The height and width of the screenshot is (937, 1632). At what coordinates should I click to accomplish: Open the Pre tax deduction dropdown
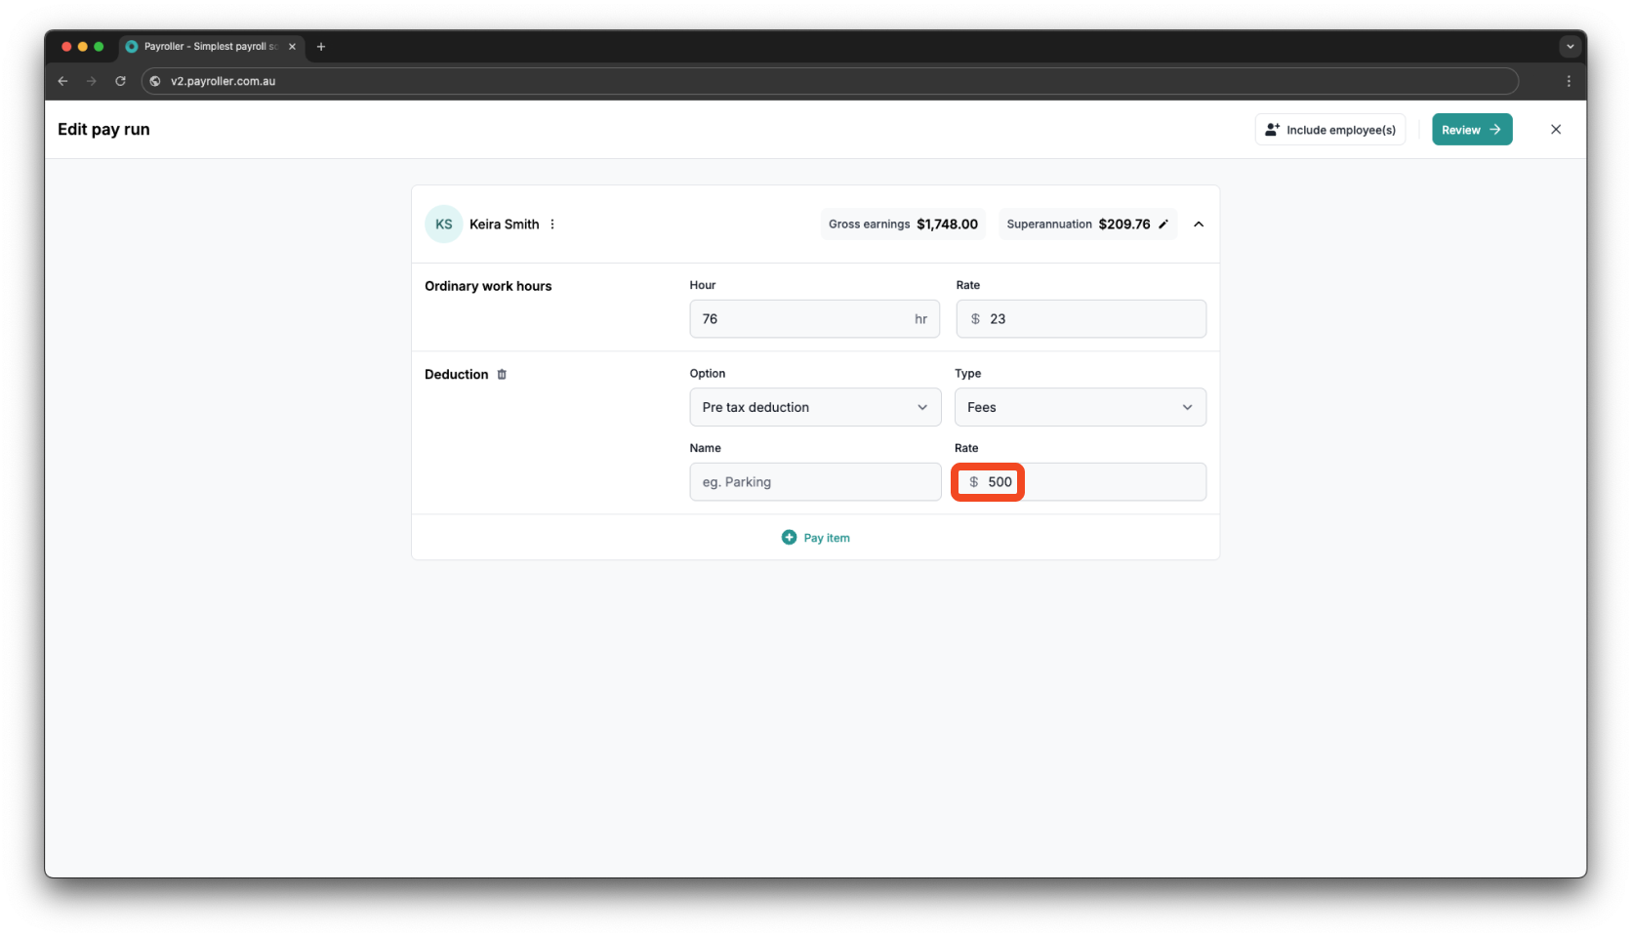pyautogui.click(x=814, y=407)
